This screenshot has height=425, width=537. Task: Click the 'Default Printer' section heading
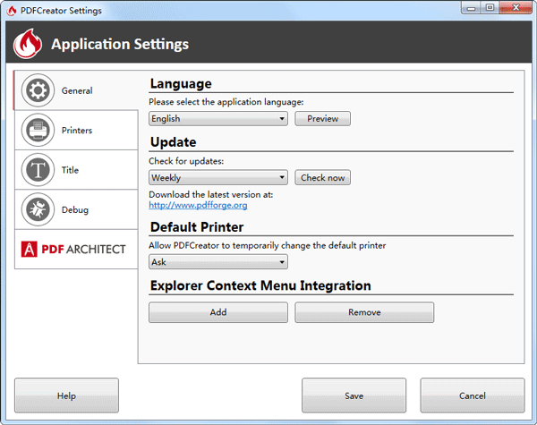point(197,227)
